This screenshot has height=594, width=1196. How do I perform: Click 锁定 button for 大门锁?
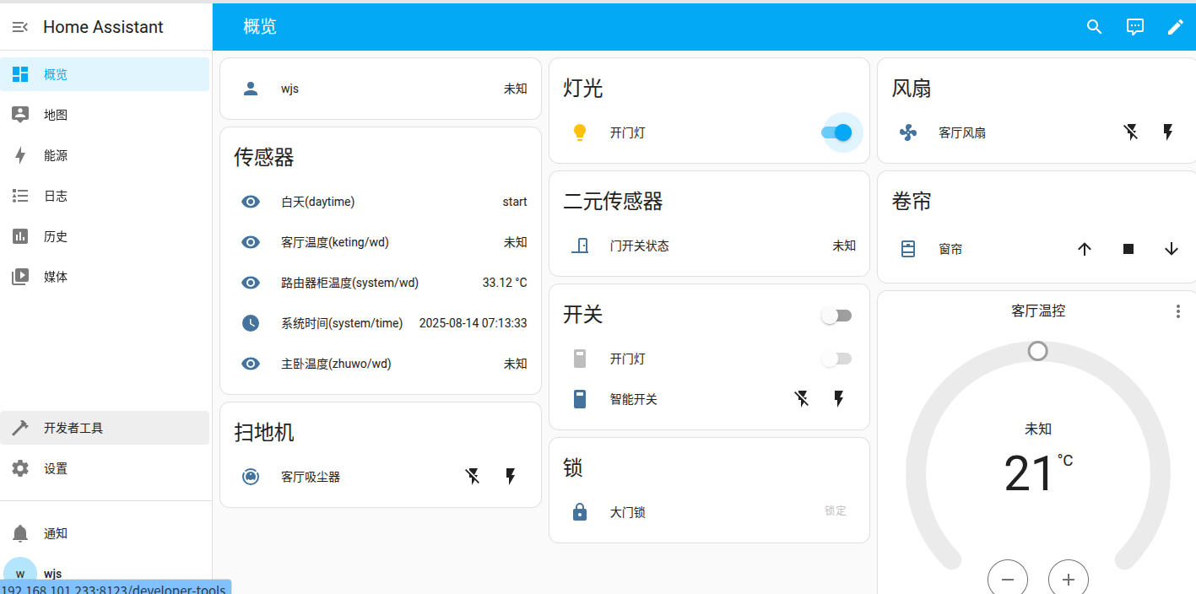(x=836, y=511)
